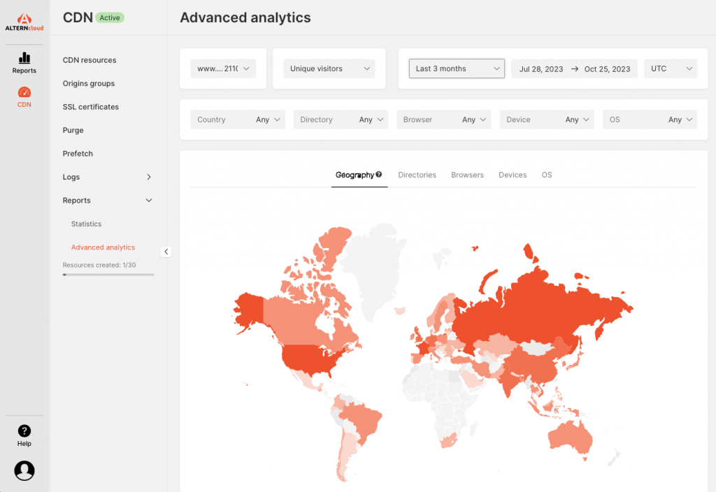This screenshot has width=716, height=492.
Task: Open the Help question mark icon
Action: [24, 431]
